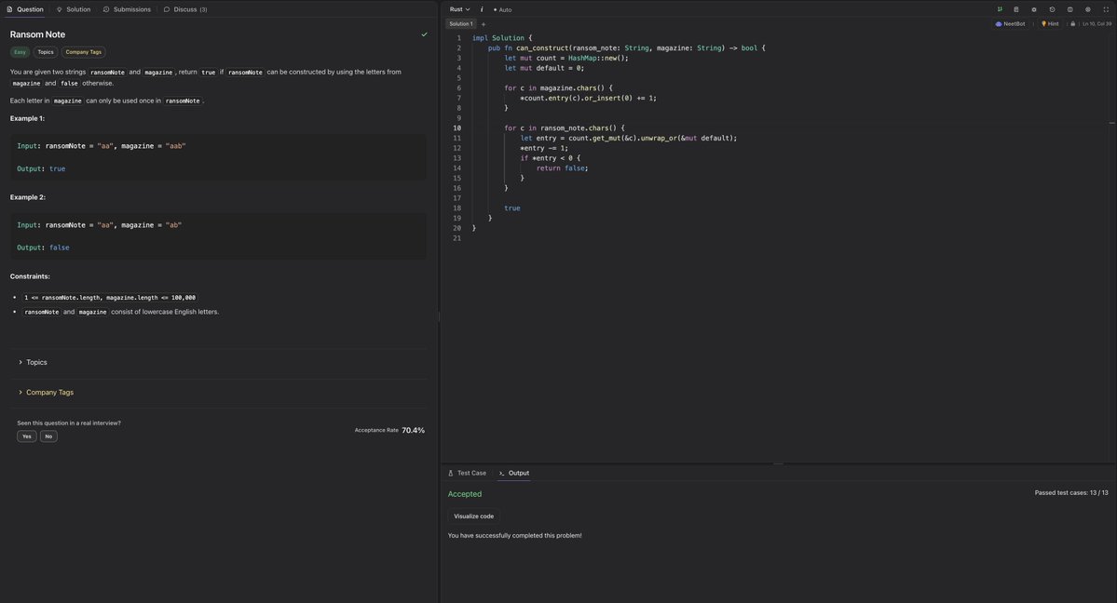Click the Example 2 output 'false' value
1117x603 pixels.
[59, 248]
